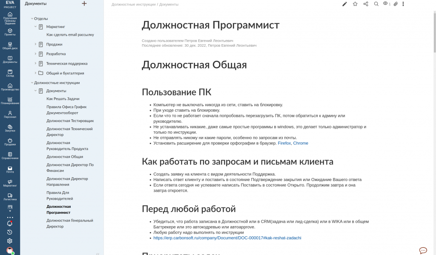The height and width of the screenshot is (255, 436).
Task: Open the Firefox extension link
Action: click(x=284, y=143)
